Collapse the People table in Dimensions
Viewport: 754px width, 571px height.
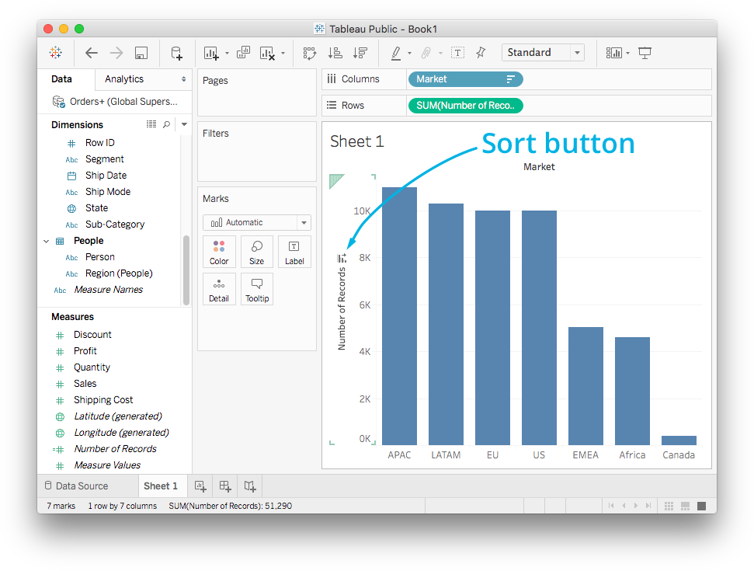pos(46,241)
